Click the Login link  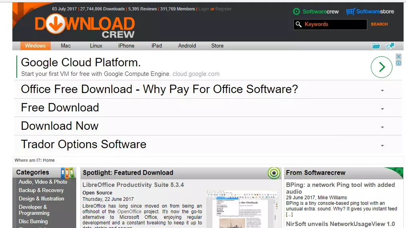click(x=204, y=9)
